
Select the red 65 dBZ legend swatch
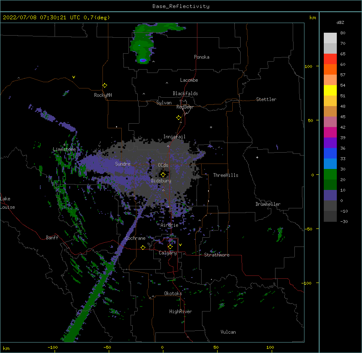pos(330,59)
